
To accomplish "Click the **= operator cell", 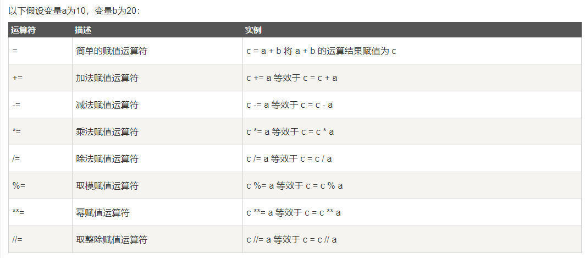I will pyautogui.click(x=19, y=213).
